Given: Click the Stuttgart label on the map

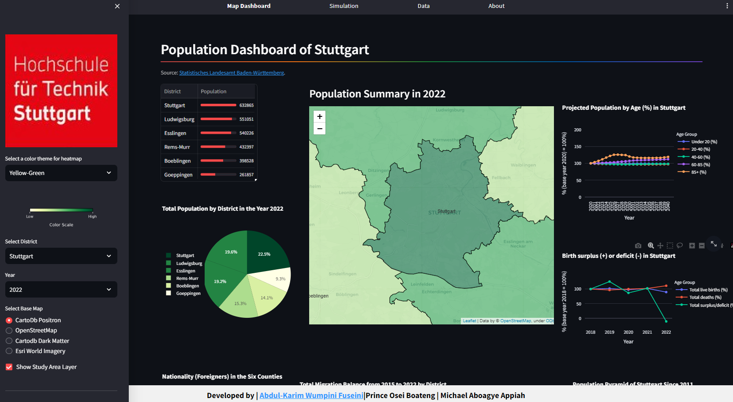Looking at the screenshot, I should (x=446, y=212).
